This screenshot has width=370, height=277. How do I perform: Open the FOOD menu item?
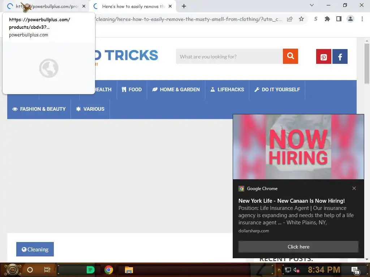(132, 89)
